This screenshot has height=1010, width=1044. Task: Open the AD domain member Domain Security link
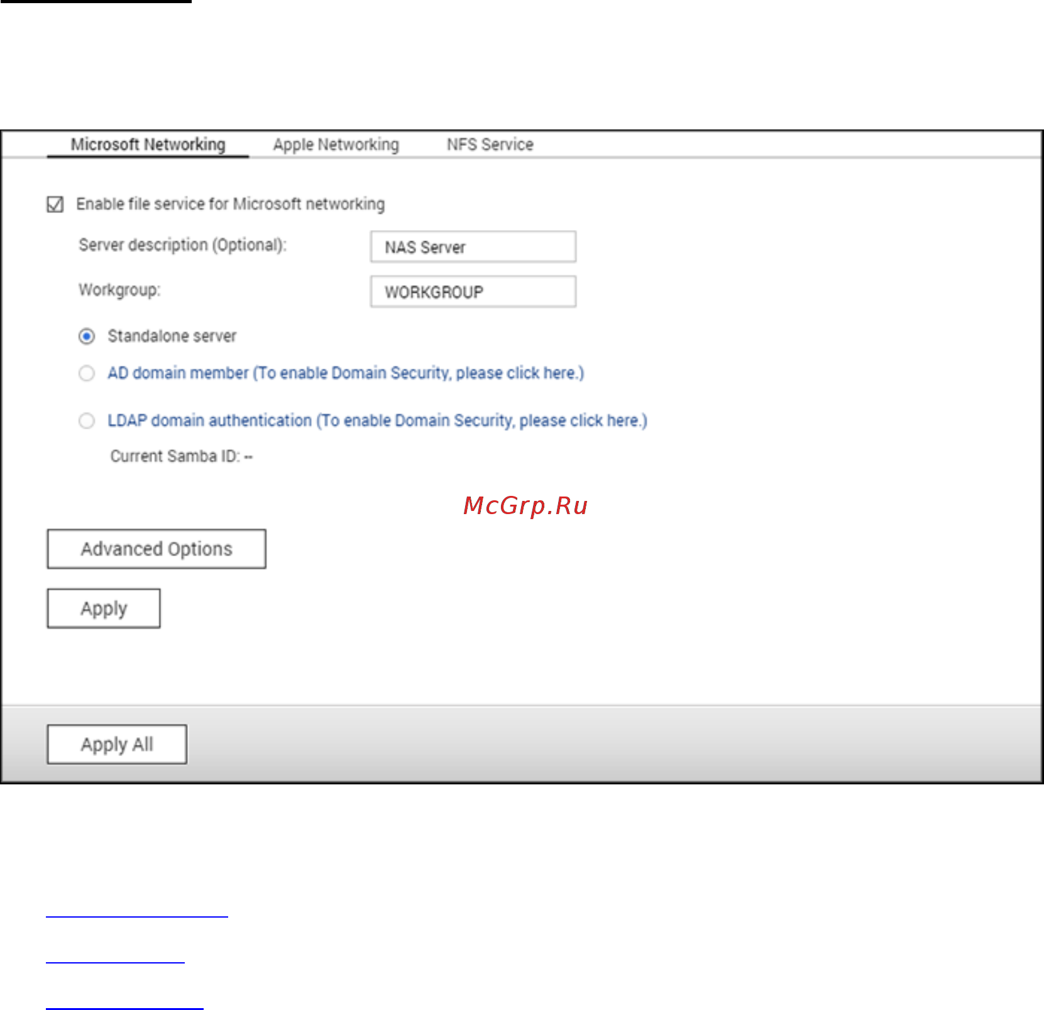point(346,373)
